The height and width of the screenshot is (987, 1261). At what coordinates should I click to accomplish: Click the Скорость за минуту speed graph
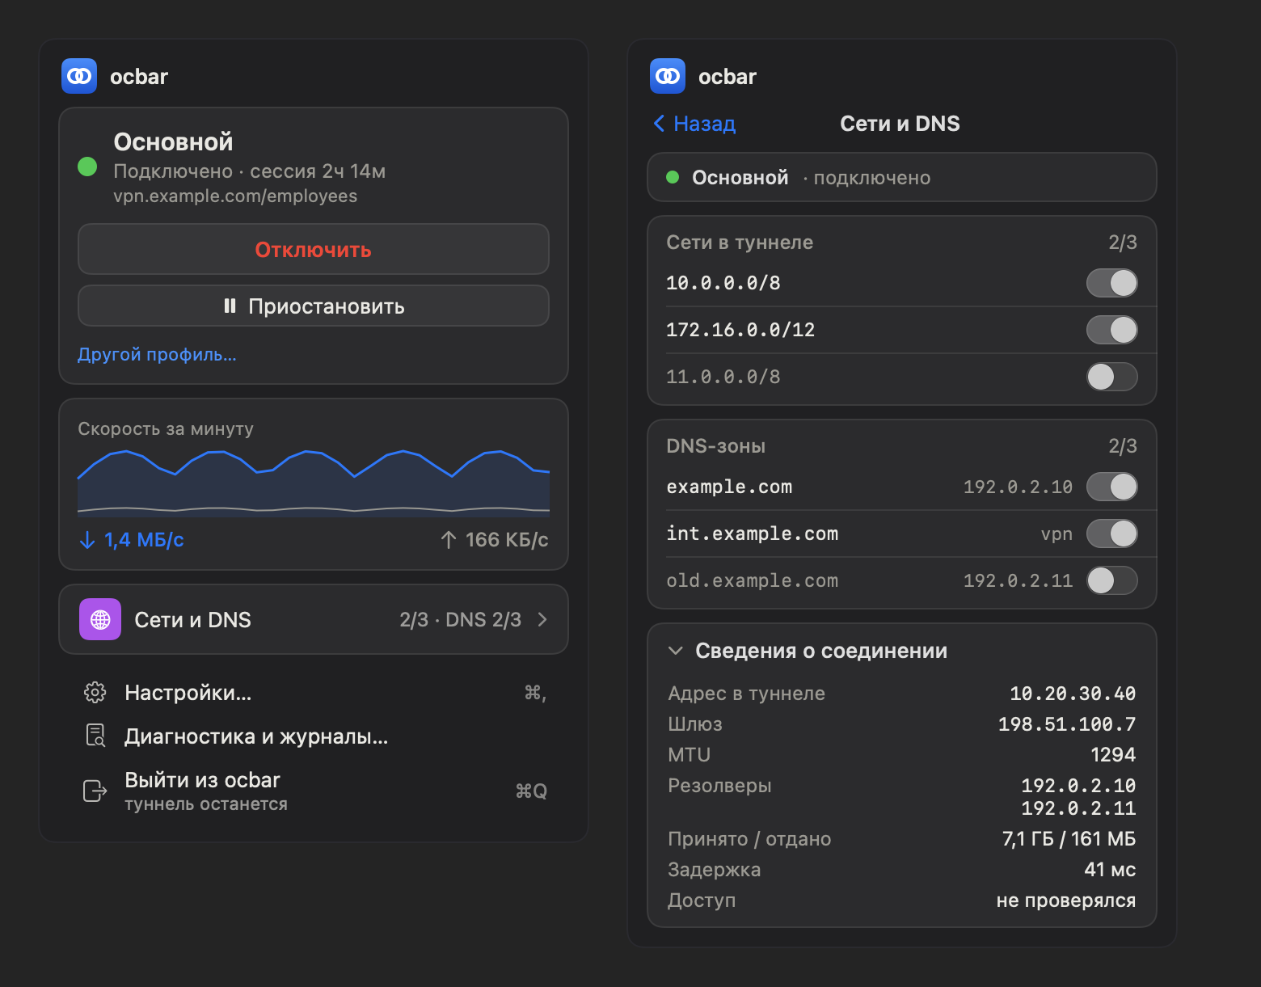tap(314, 482)
